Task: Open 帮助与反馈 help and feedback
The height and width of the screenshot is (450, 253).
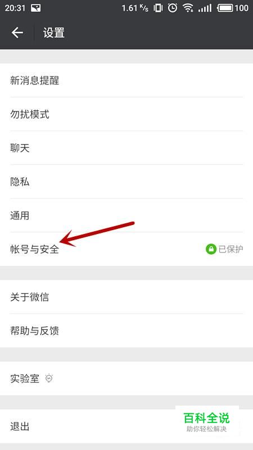Action: pyautogui.click(x=126, y=331)
